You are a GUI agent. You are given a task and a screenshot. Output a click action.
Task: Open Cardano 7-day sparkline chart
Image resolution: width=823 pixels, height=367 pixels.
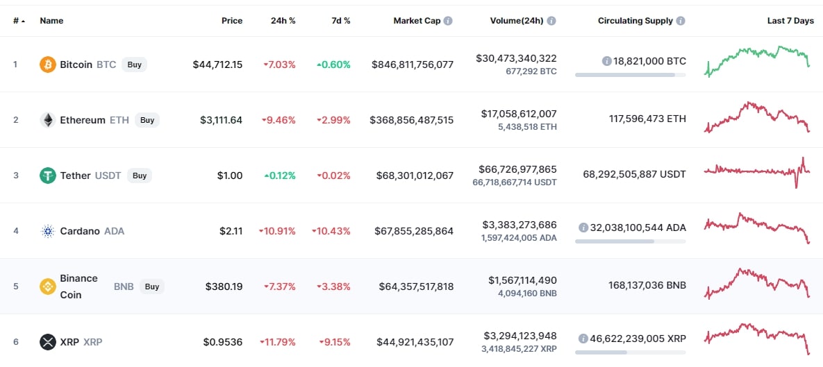click(757, 228)
